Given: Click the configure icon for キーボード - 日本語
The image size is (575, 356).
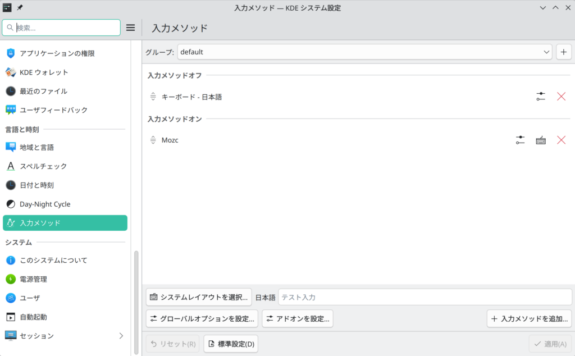Looking at the screenshot, I should pyautogui.click(x=541, y=97).
